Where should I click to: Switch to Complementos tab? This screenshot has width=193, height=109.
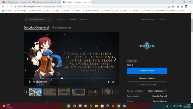point(62,28)
